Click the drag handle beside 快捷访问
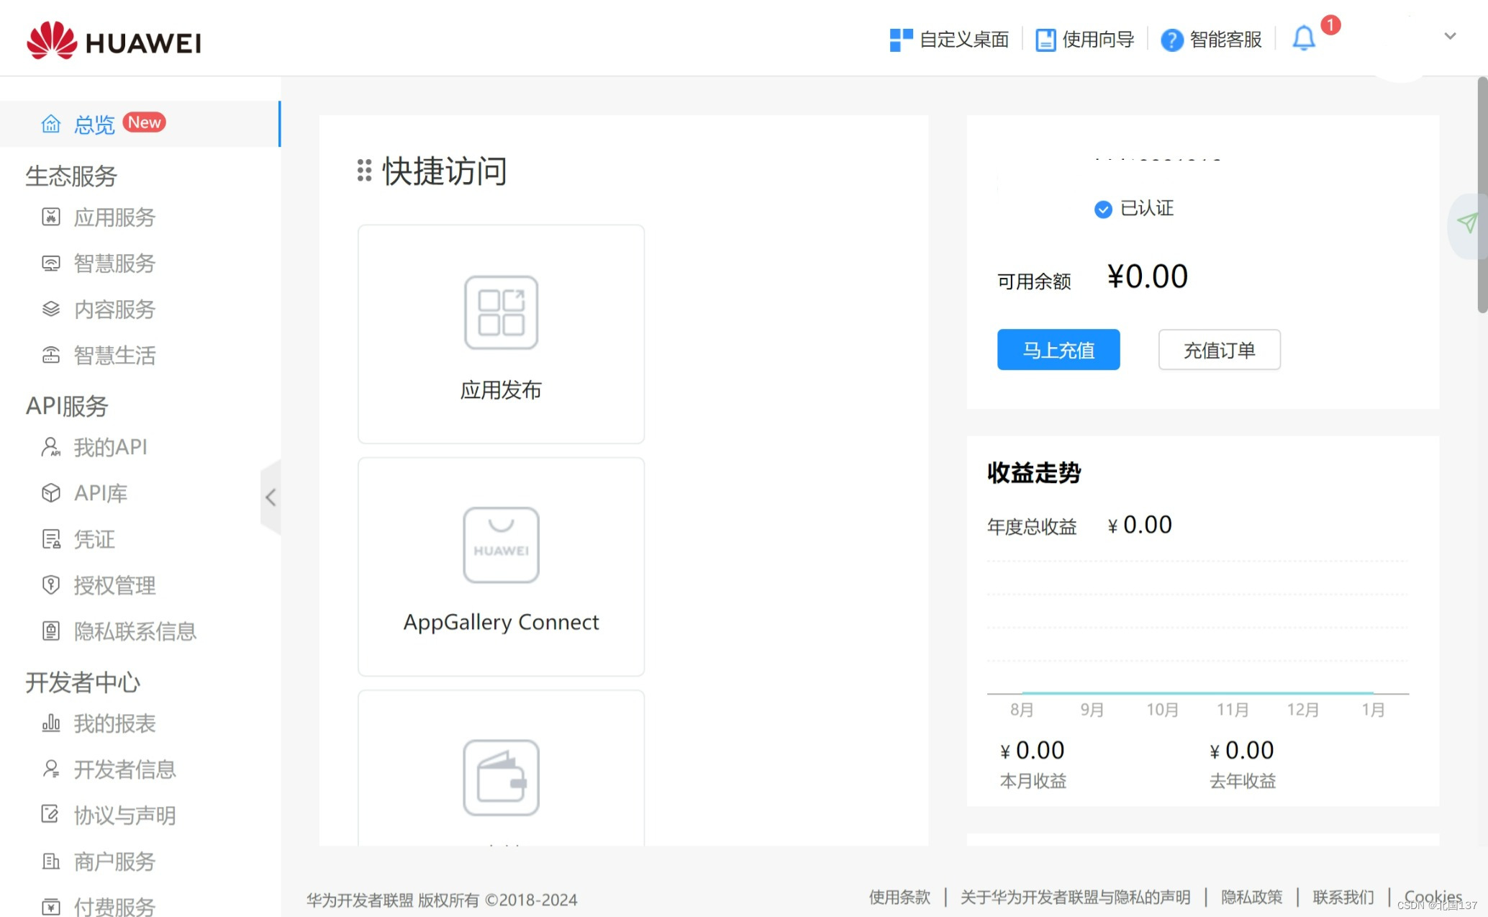 [364, 171]
